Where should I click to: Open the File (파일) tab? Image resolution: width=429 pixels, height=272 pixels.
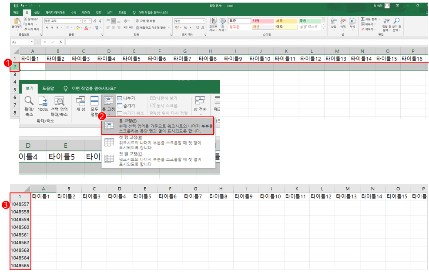click(x=16, y=13)
